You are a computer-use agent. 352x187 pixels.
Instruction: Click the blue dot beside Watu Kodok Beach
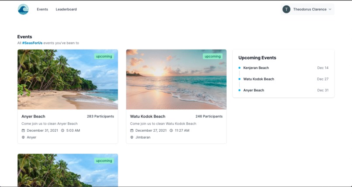click(x=239, y=79)
